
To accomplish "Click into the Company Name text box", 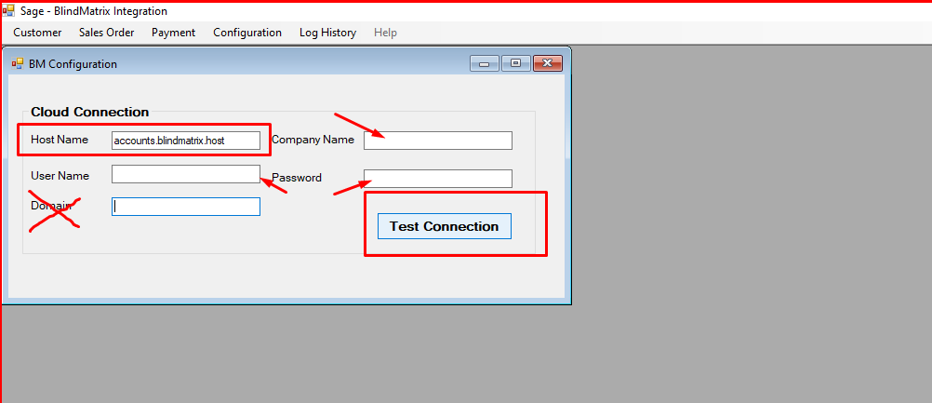I will point(437,141).
